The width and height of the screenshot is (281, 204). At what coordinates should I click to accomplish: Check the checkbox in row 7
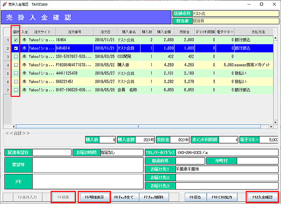[x=16, y=90]
